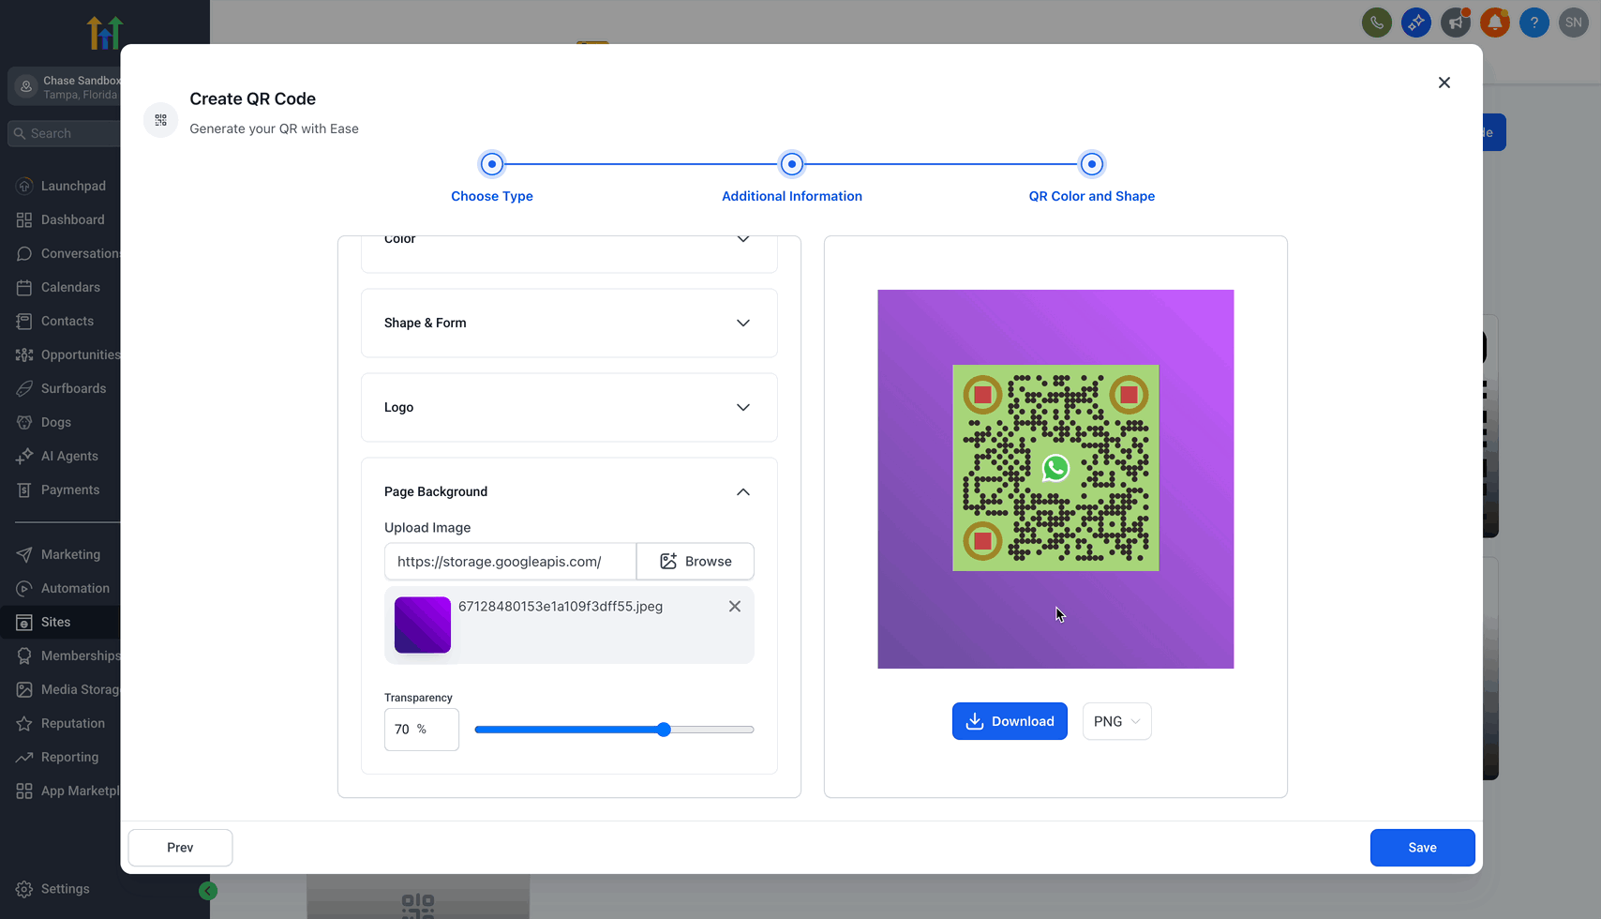Open the PNG format dropdown
This screenshot has height=919, width=1601.
coord(1116,721)
